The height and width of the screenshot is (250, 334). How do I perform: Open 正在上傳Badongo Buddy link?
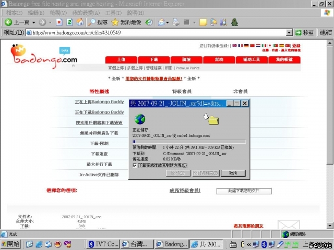tap(99, 102)
